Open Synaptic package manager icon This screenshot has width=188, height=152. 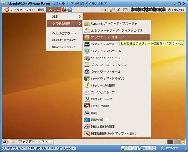click(87, 24)
